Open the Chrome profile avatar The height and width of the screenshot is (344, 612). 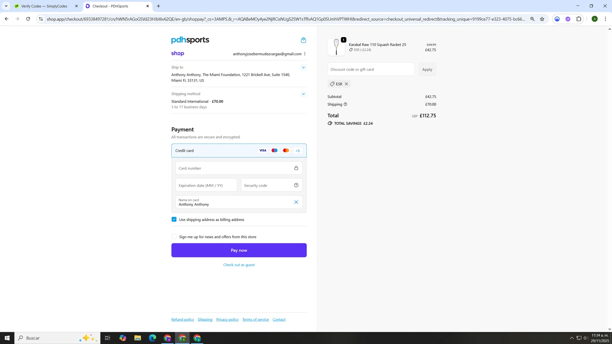point(595,19)
